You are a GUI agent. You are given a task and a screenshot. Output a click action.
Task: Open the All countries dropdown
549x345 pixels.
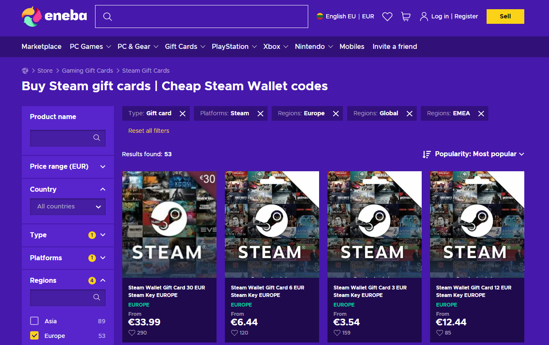click(x=68, y=206)
